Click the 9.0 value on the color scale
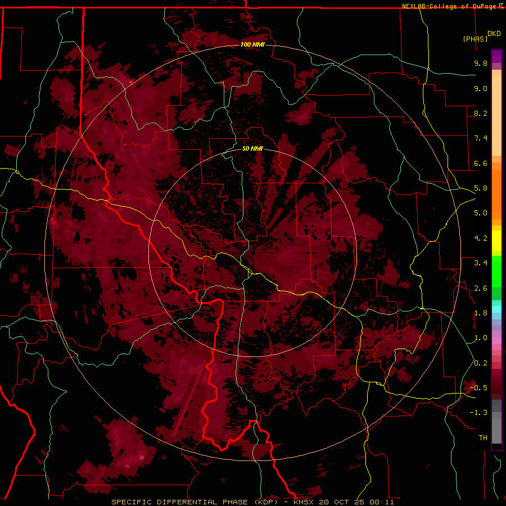Screen dimensions: 506x506 pyautogui.click(x=481, y=88)
